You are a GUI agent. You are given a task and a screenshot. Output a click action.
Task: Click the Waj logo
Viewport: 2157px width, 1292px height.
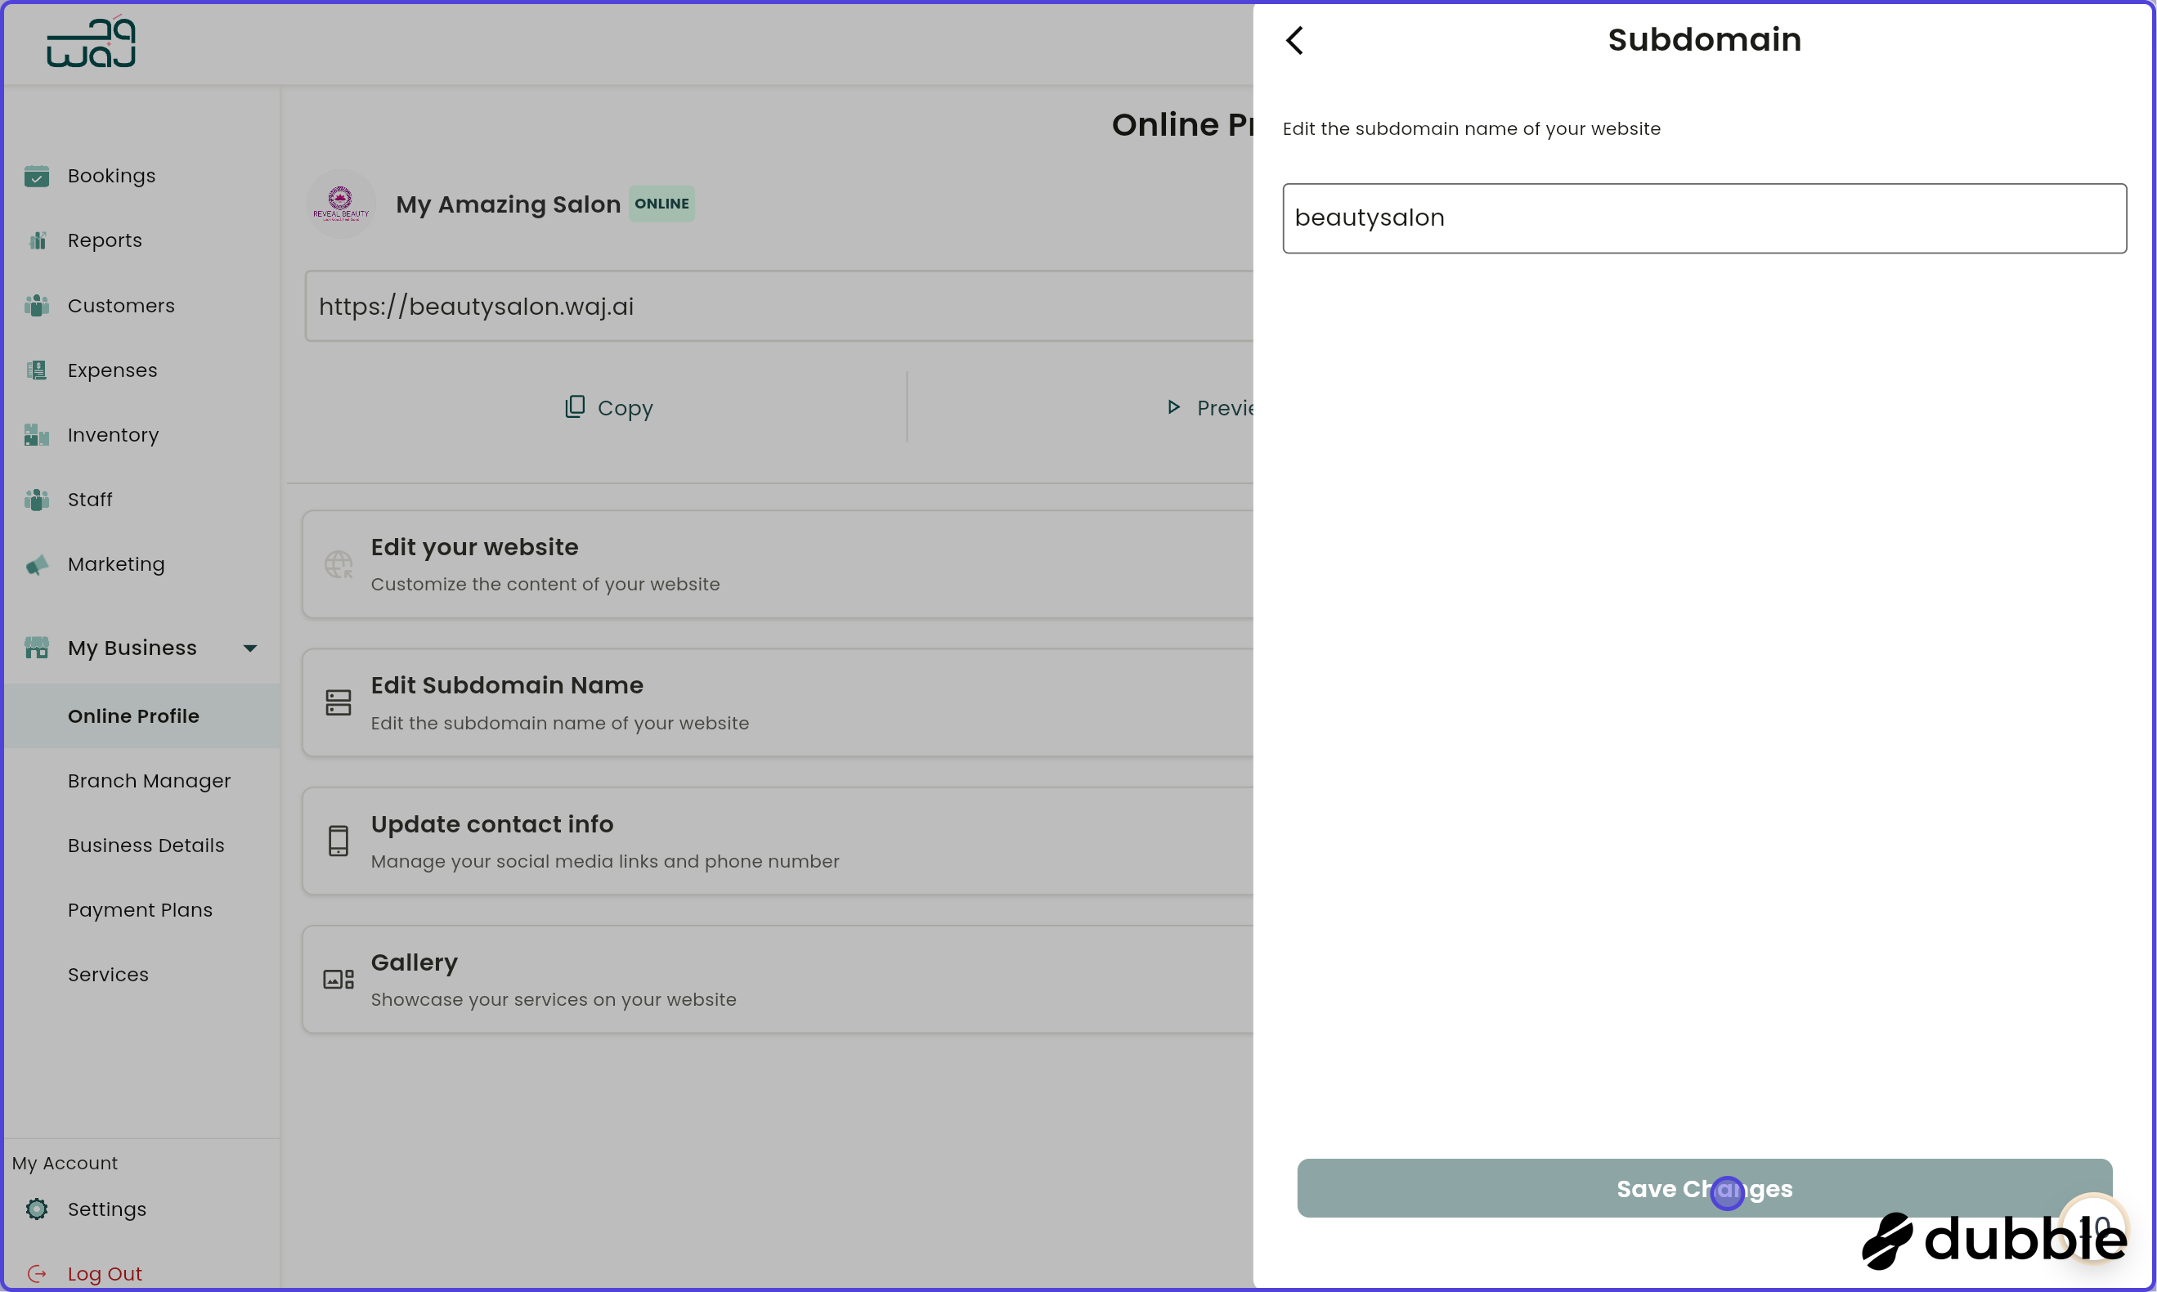coord(91,41)
